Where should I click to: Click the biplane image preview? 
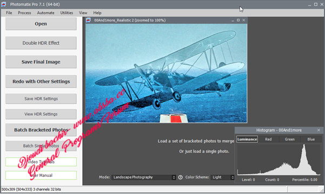coord(166,73)
